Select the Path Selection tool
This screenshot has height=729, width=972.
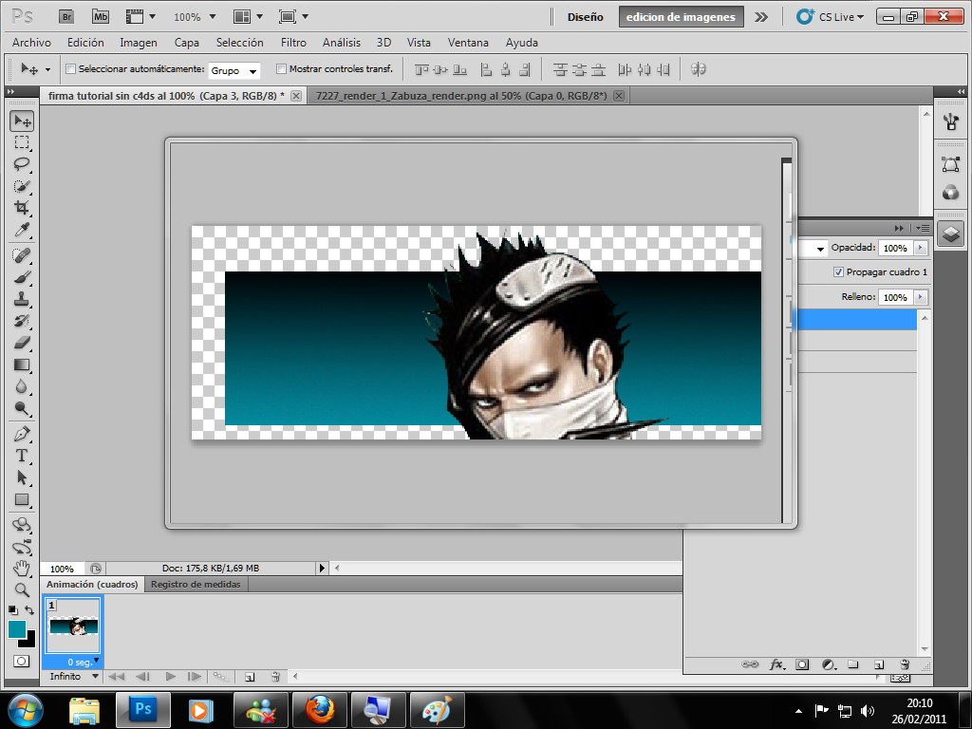click(22, 477)
